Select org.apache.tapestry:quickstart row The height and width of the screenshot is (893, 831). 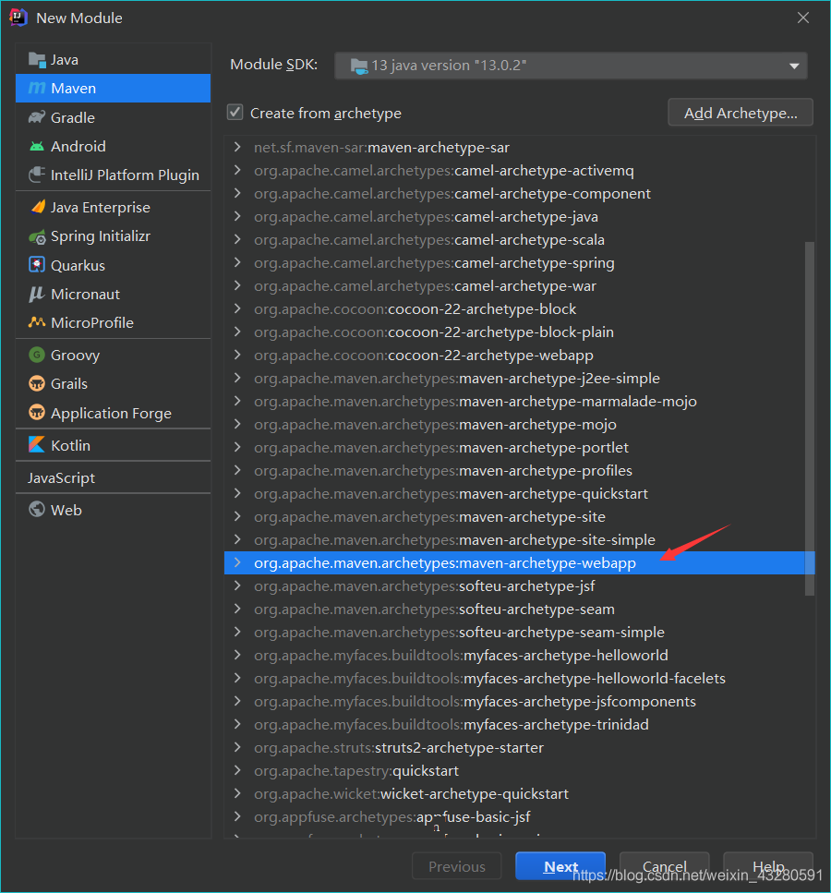point(520,770)
